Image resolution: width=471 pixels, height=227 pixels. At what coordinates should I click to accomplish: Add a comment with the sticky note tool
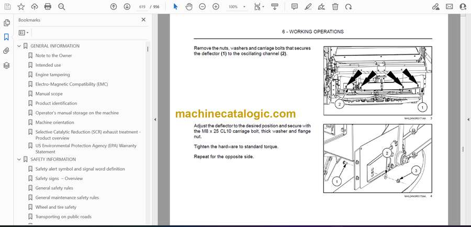(x=295, y=7)
